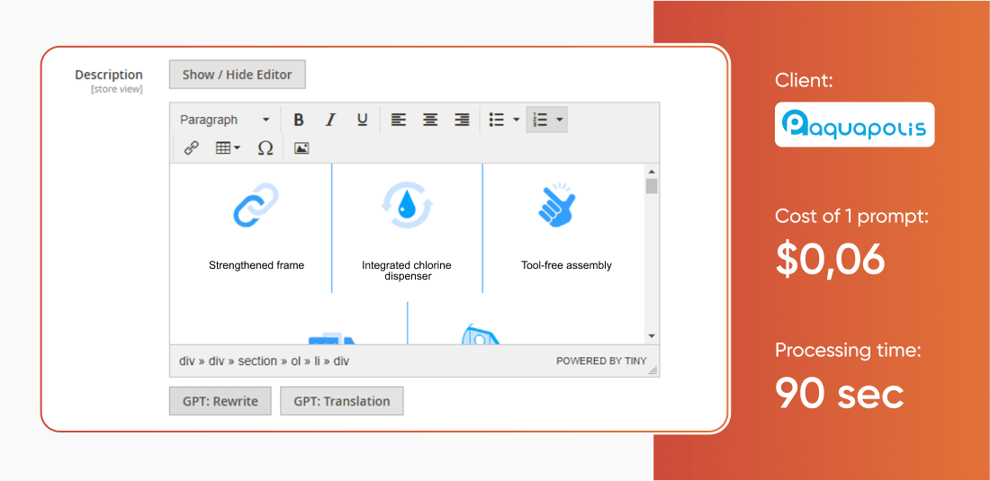The height and width of the screenshot is (481, 990).
Task: Expand the bullet list style arrow
Action: 517,120
